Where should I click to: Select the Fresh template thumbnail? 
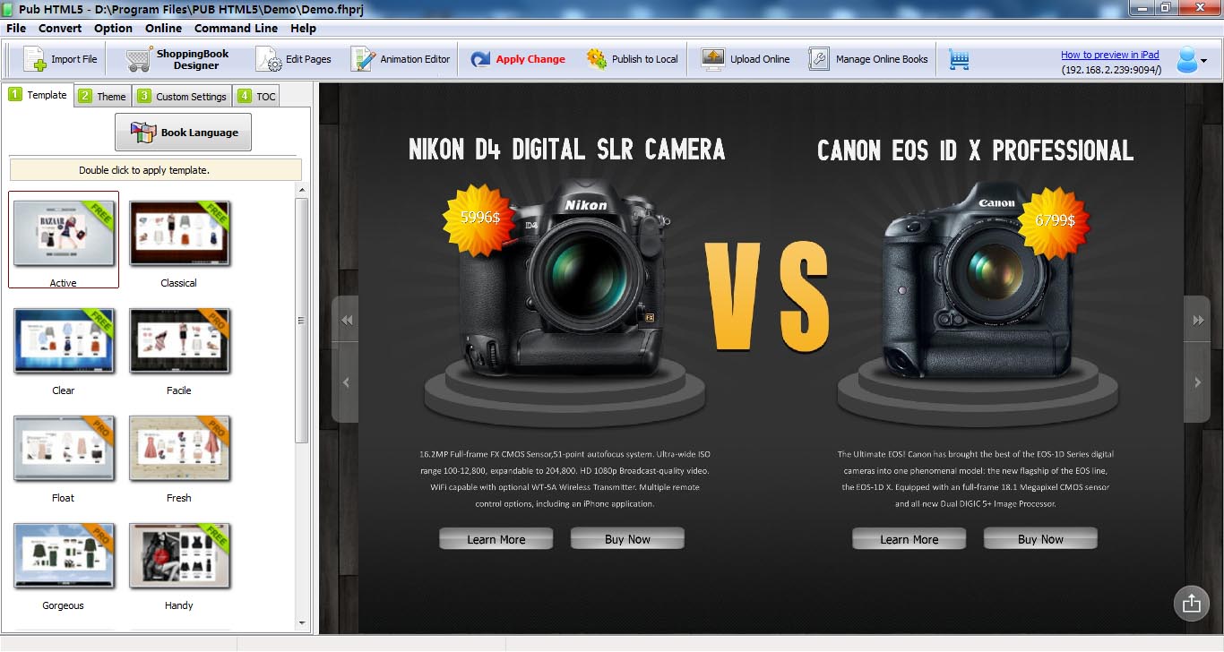pos(179,448)
